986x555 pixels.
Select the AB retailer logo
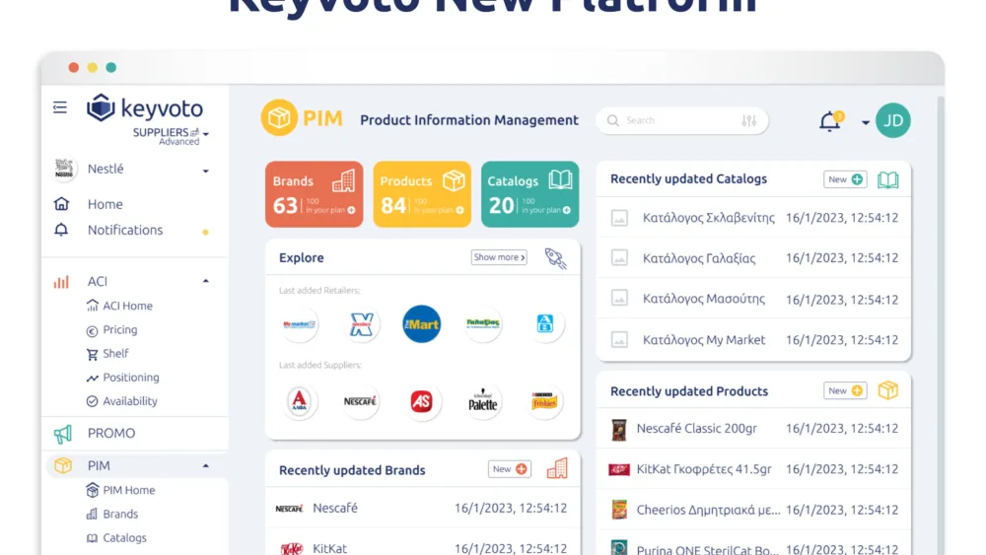(544, 324)
